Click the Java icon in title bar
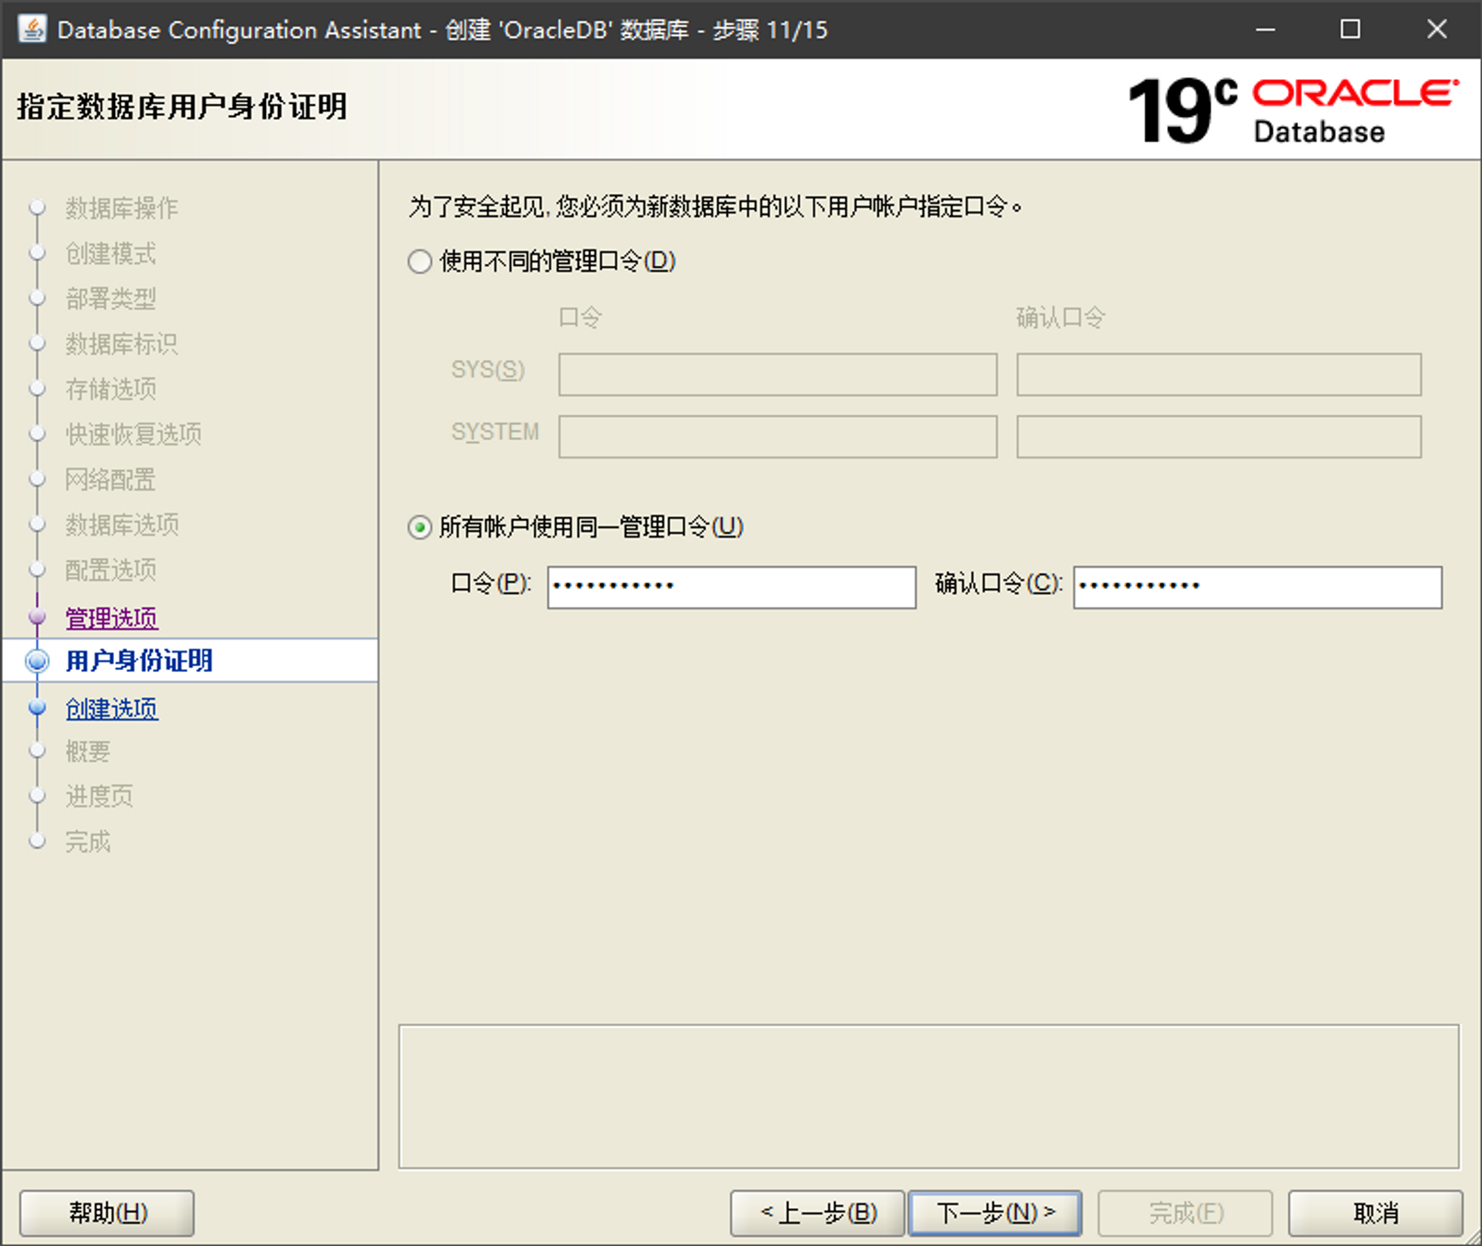1482x1246 pixels. [31, 29]
